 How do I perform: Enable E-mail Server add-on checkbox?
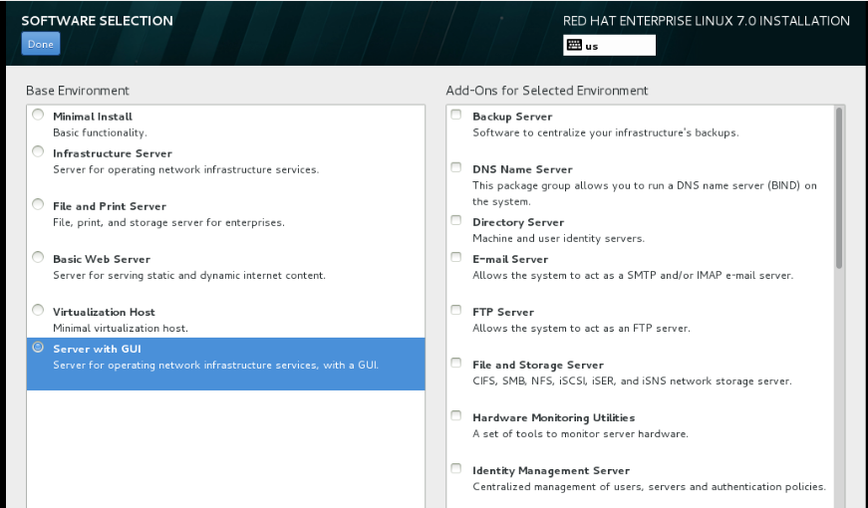[x=456, y=257]
